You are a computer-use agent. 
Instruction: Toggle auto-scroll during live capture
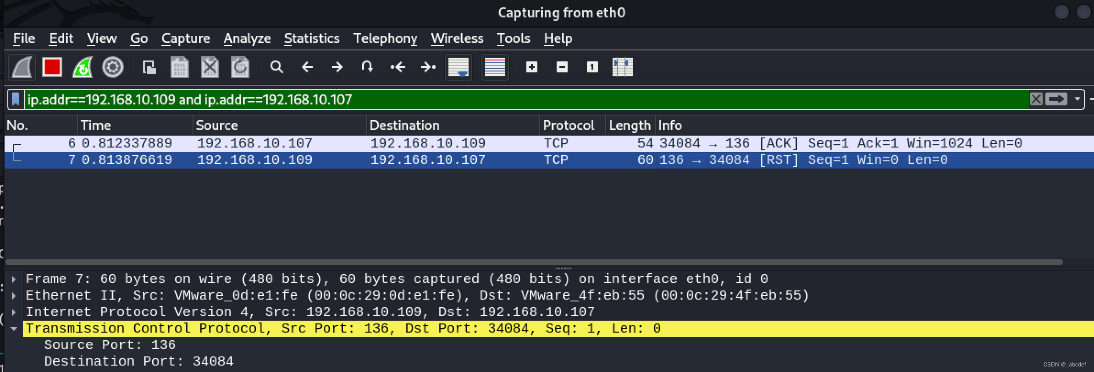(x=459, y=67)
